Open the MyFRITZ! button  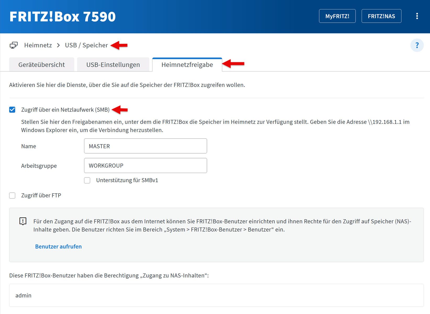(x=337, y=16)
